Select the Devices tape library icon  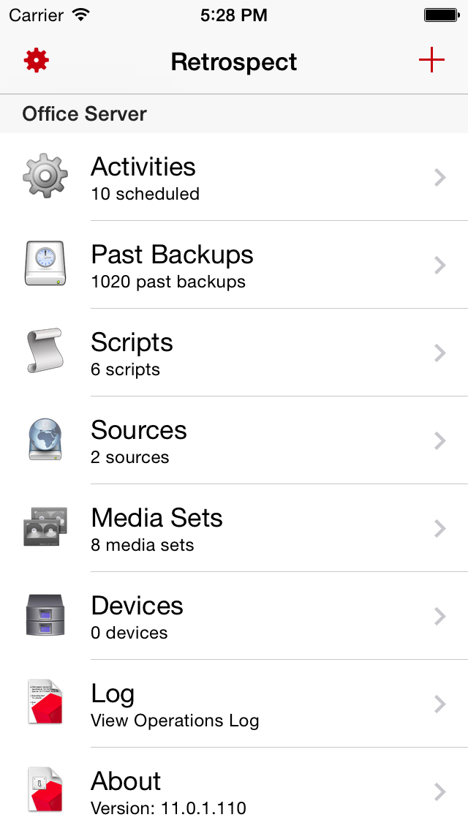[x=45, y=614]
